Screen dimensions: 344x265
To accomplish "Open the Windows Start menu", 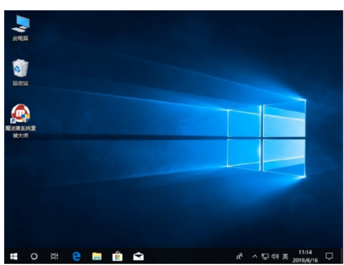I will tap(14, 256).
